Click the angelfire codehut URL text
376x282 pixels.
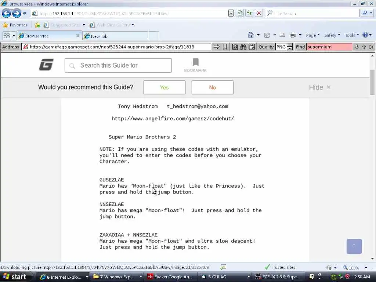click(x=173, y=119)
